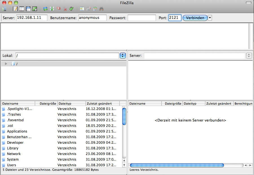Toggle the remote directory tree icon
Screen dimensions: 254x175
tap(28, 9)
